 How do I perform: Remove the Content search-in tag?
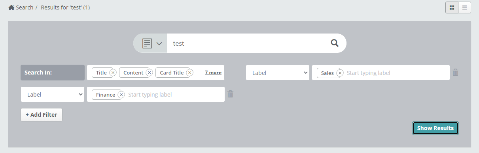[149, 73]
